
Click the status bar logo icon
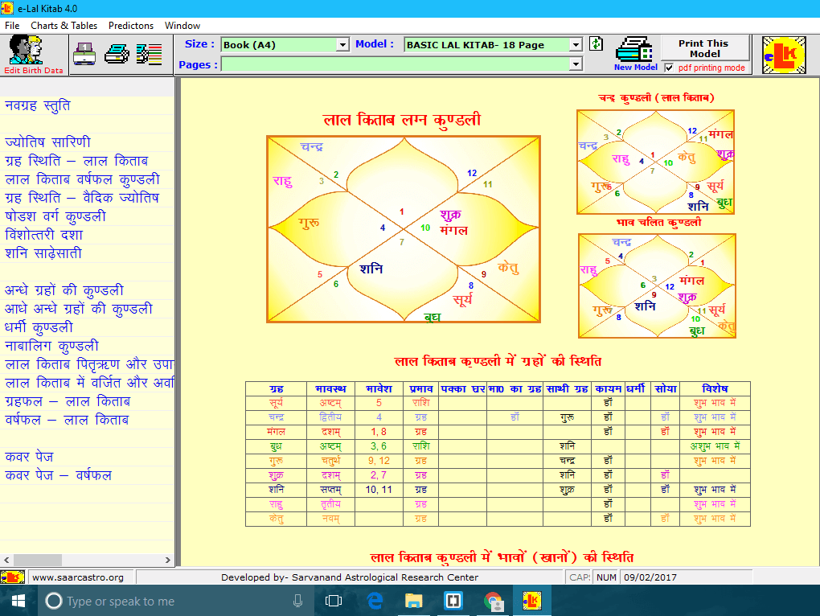pos(13,577)
